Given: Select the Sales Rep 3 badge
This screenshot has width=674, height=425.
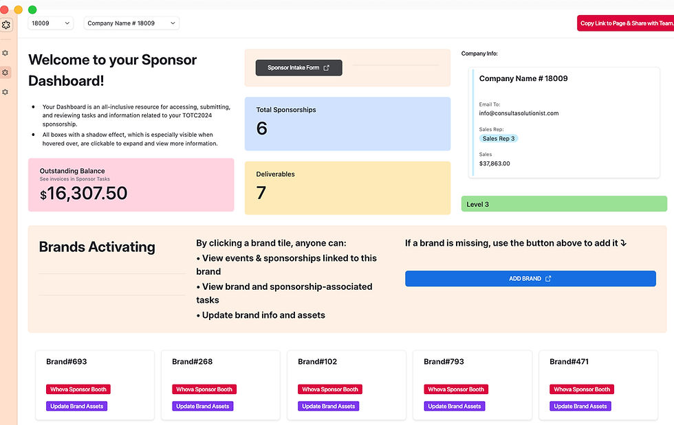Looking at the screenshot, I should (498, 138).
